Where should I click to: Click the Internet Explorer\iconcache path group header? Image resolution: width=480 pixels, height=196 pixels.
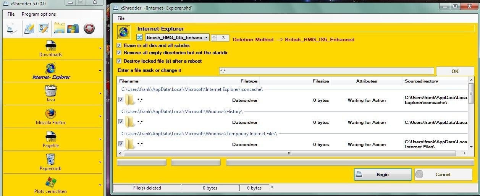[192, 89]
